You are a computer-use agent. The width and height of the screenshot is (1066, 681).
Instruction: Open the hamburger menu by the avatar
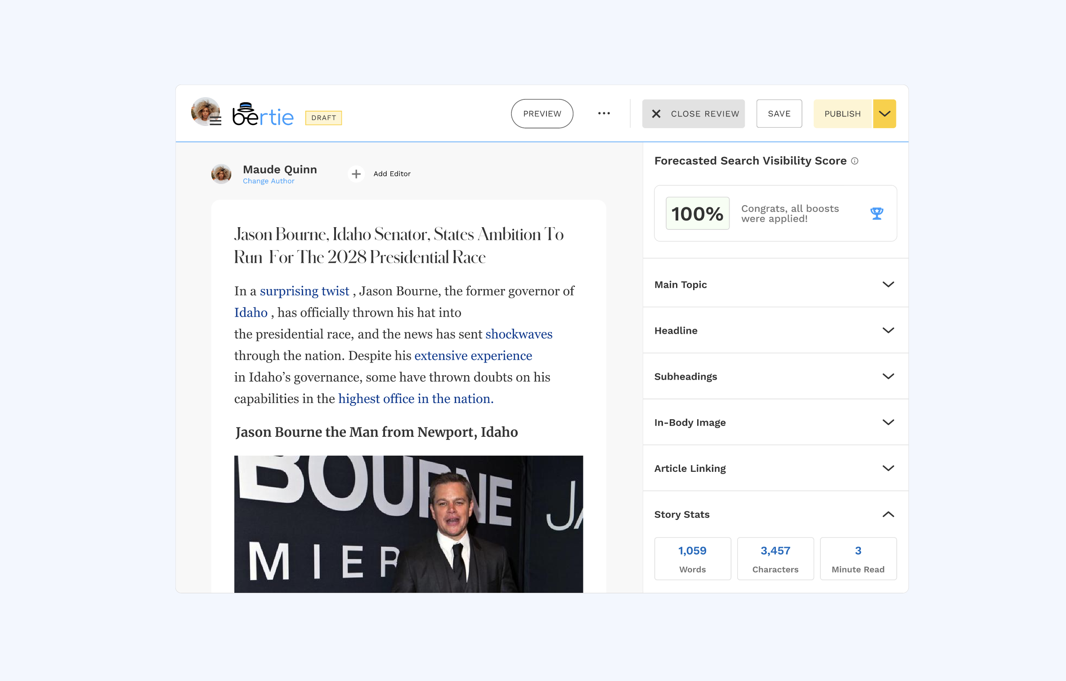[x=215, y=121]
